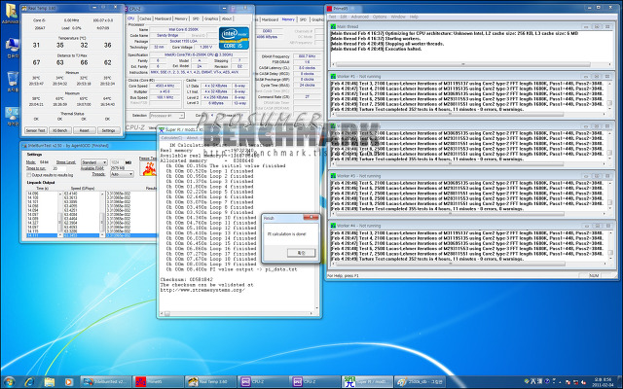623x389 pixels.
Task: Open the Options menu in Prime95
Action: coord(380,18)
